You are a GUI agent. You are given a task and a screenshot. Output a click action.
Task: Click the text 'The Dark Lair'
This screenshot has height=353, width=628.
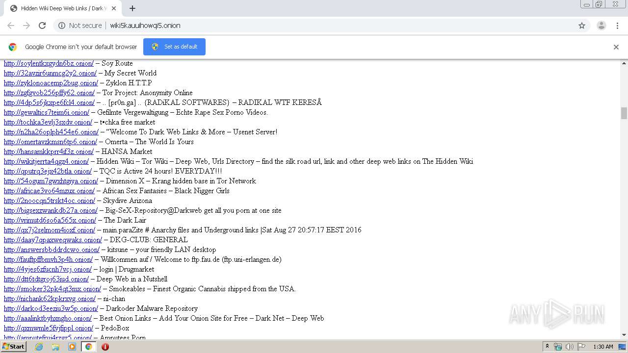pos(125,220)
